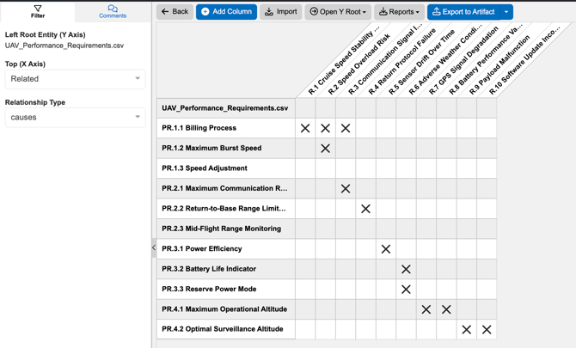Toggle PR.1.1 Billing Process and R.2 cell
This screenshot has width=576, height=348.
tap(326, 128)
